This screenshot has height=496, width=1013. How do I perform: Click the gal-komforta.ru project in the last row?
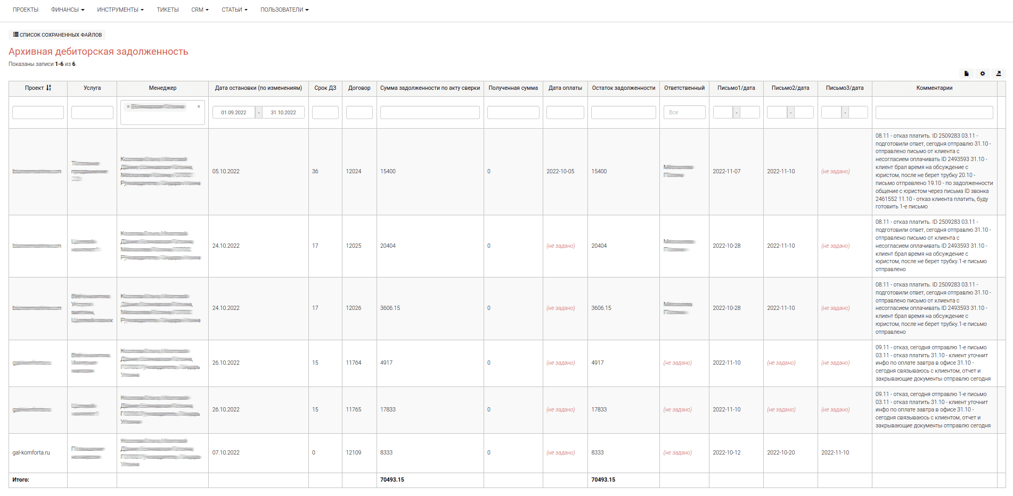[x=31, y=453]
